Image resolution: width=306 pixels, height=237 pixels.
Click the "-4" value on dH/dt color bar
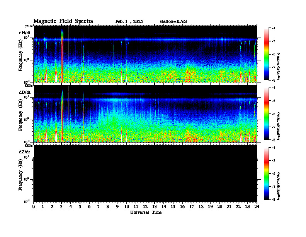(x=274, y=28)
